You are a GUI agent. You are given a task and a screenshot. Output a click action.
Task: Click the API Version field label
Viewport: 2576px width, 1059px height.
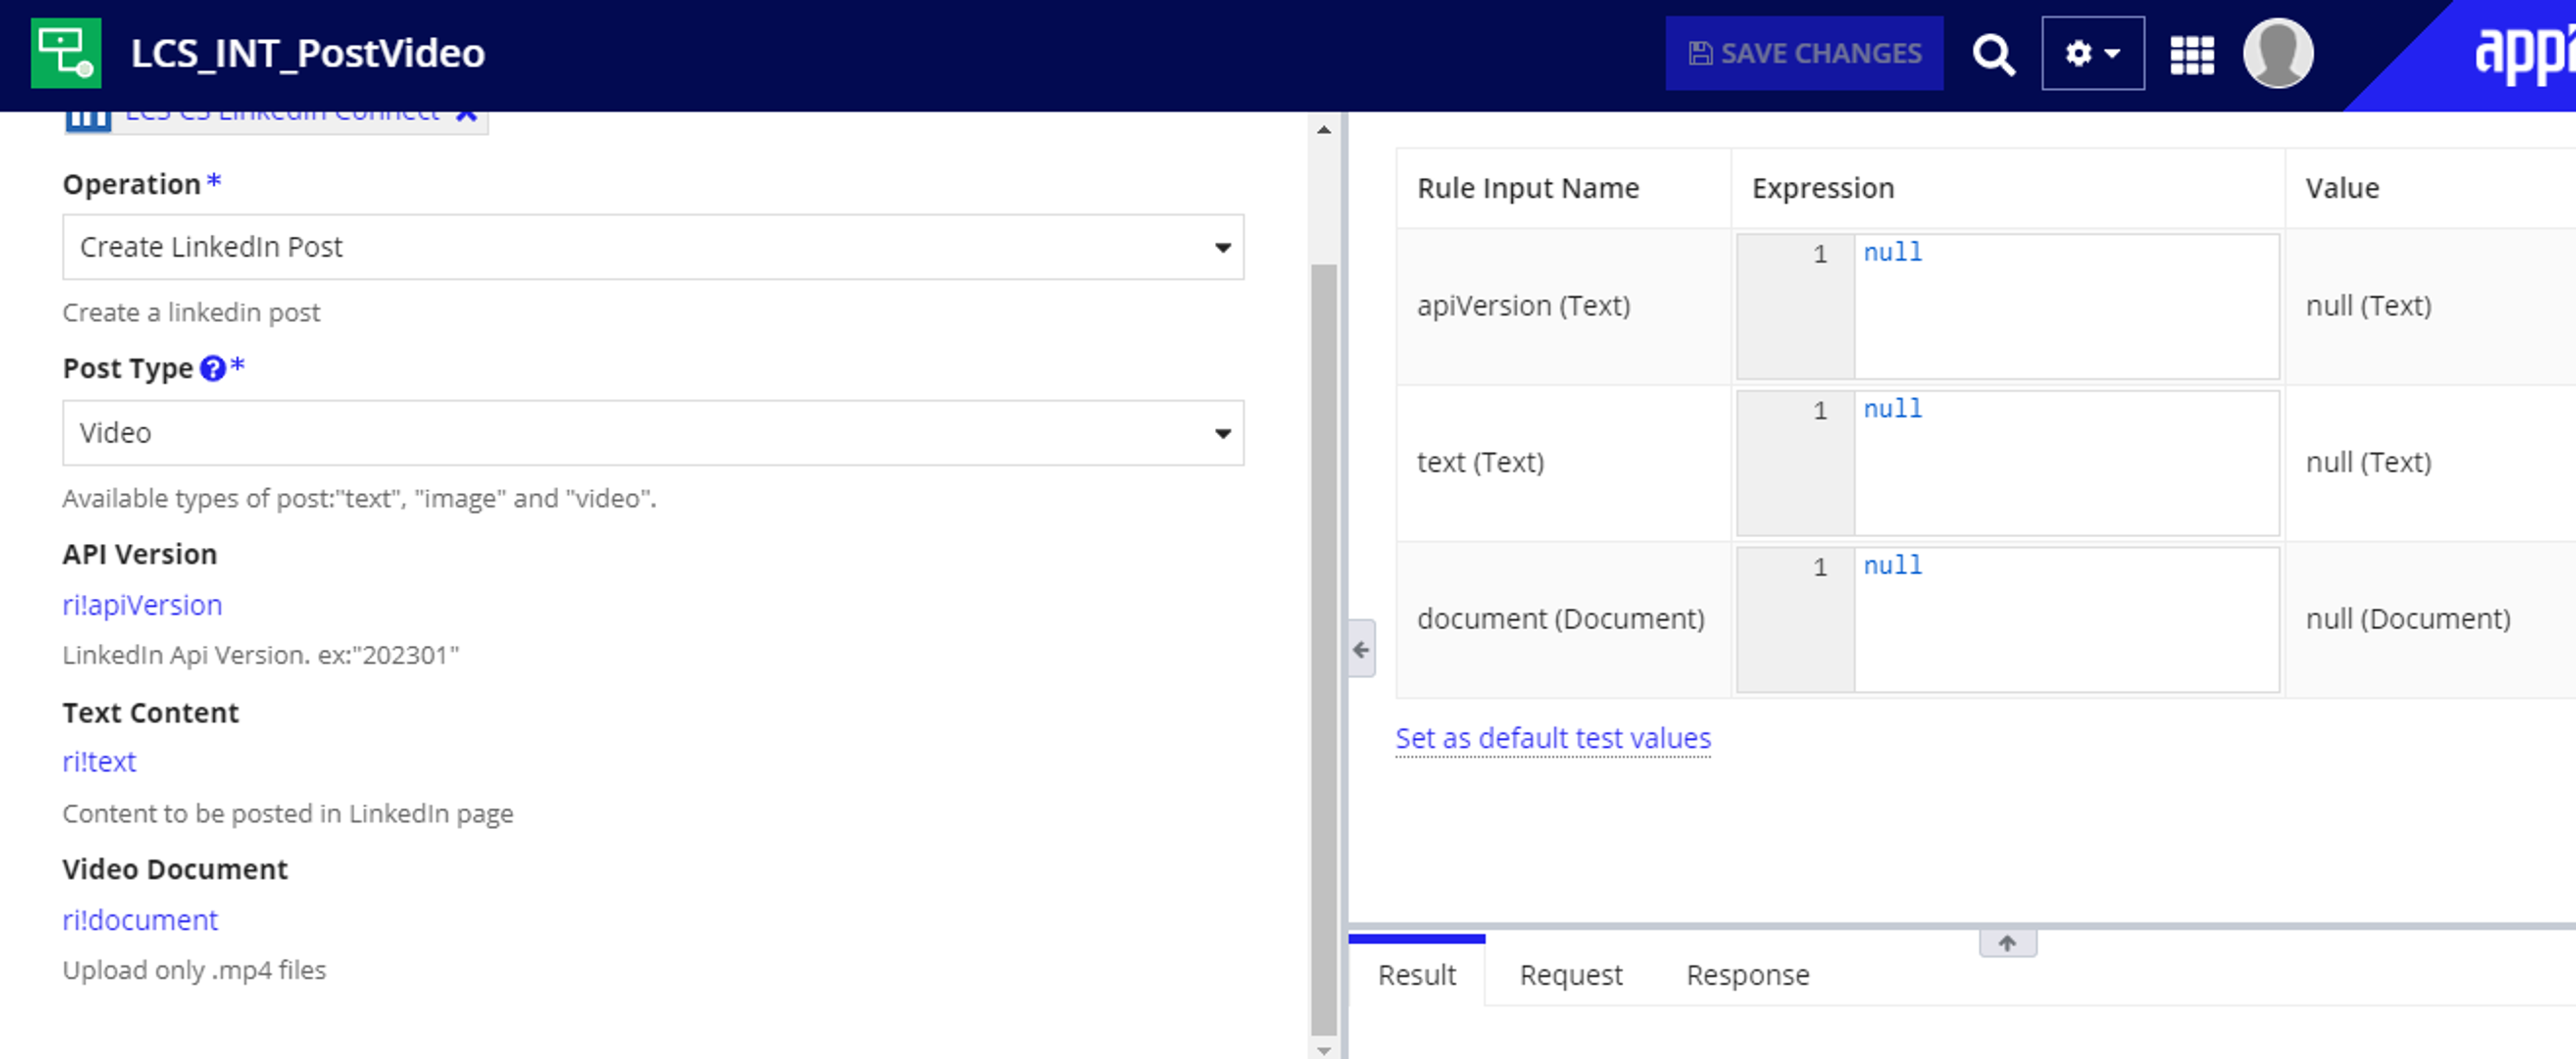tap(140, 554)
